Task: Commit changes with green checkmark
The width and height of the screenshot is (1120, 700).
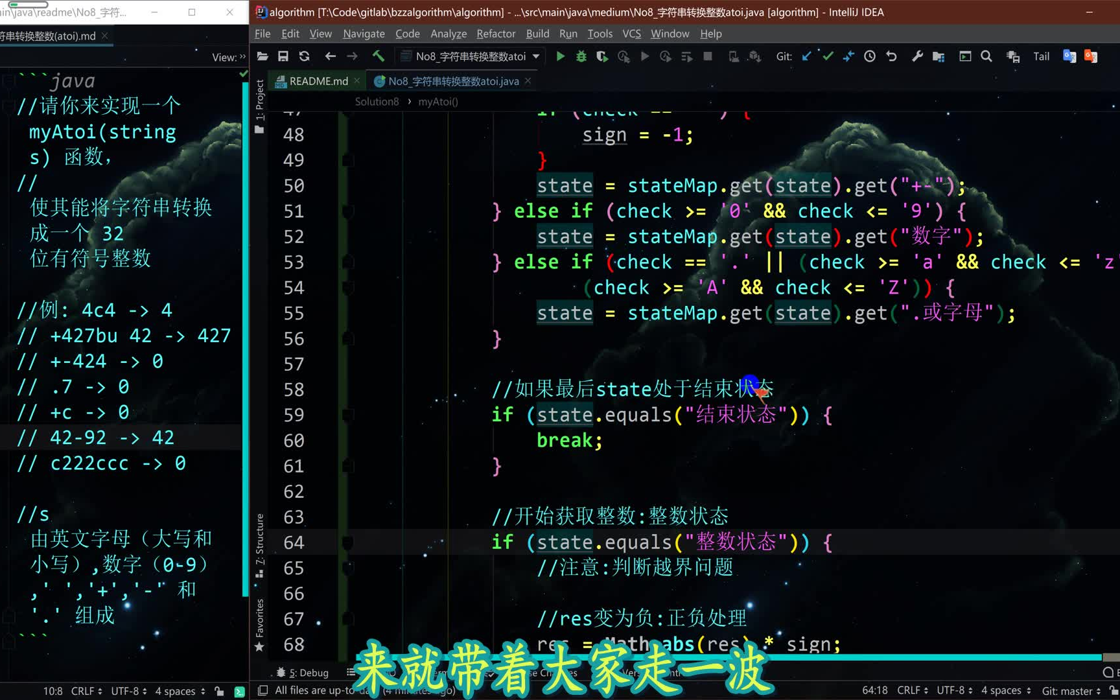Action: [828, 56]
